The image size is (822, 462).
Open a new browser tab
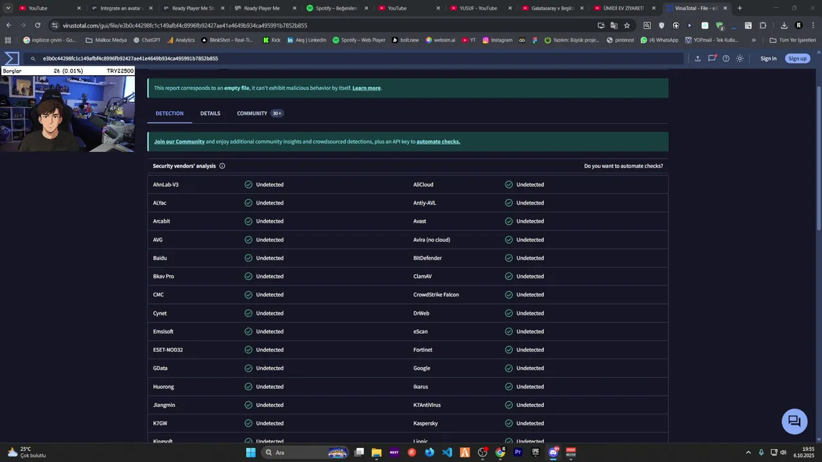(x=740, y=8)
